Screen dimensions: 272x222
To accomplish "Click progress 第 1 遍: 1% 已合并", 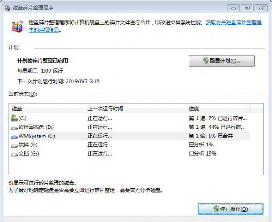I will click(211, 136).
